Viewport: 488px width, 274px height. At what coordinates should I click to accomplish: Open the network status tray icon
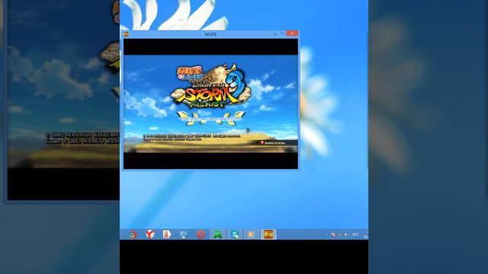tap(339, 235)
